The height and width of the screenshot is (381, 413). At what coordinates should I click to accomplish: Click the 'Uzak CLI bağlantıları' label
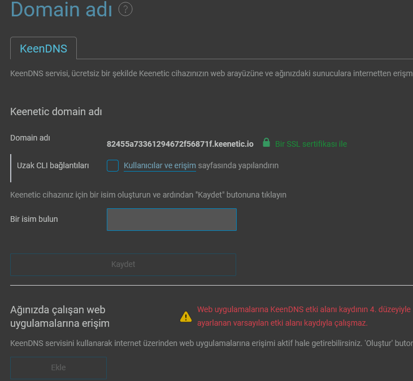[x=53, y=165]
